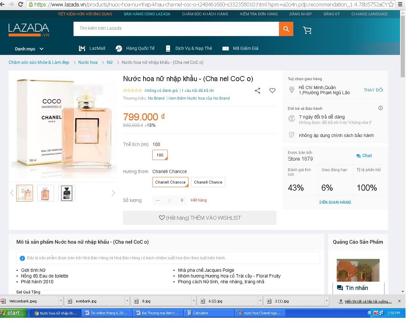Click Đăng Ký in top bar
Screen dimensions: 409x327
[x=332, y=14]
